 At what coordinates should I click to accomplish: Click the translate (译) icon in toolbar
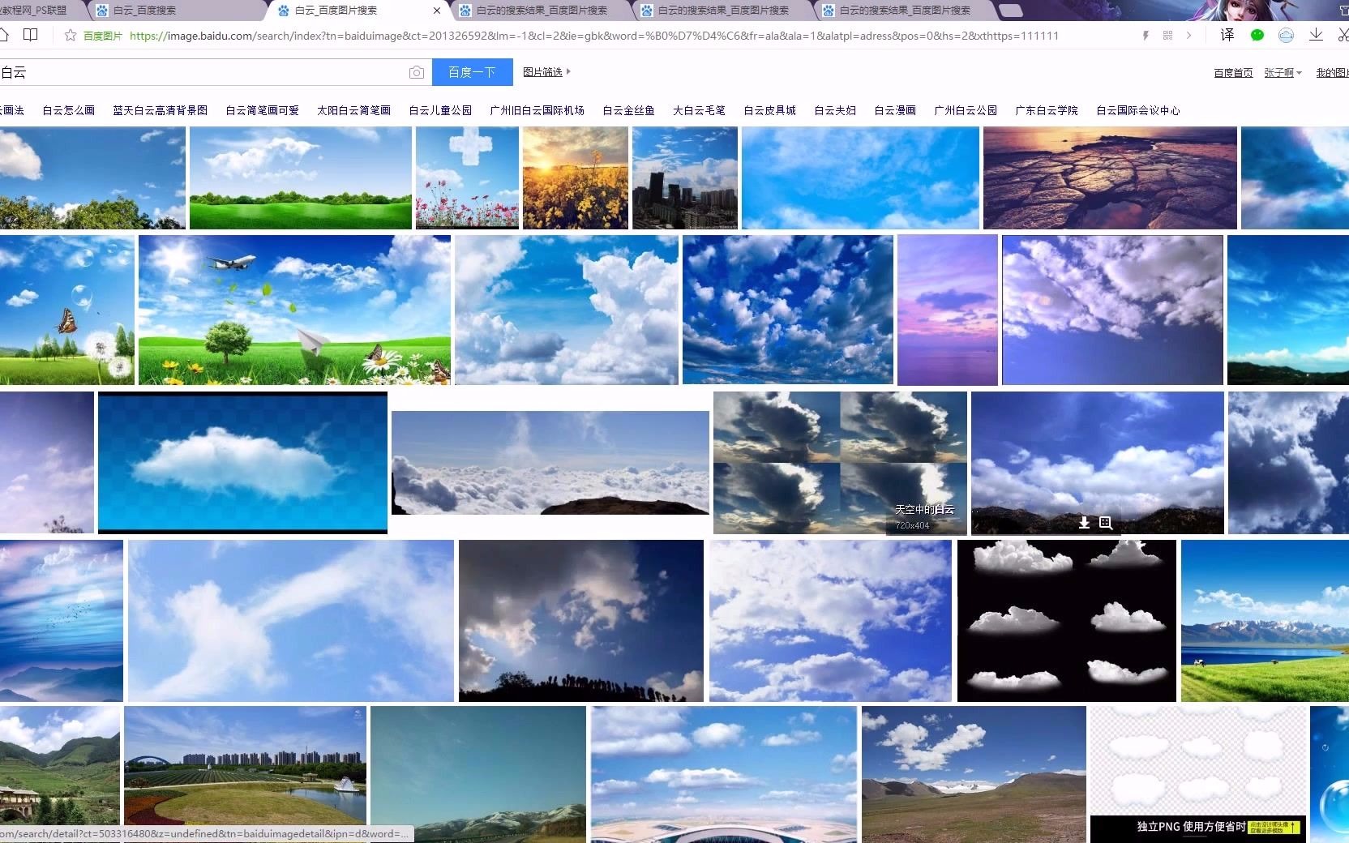point(1227,36)
